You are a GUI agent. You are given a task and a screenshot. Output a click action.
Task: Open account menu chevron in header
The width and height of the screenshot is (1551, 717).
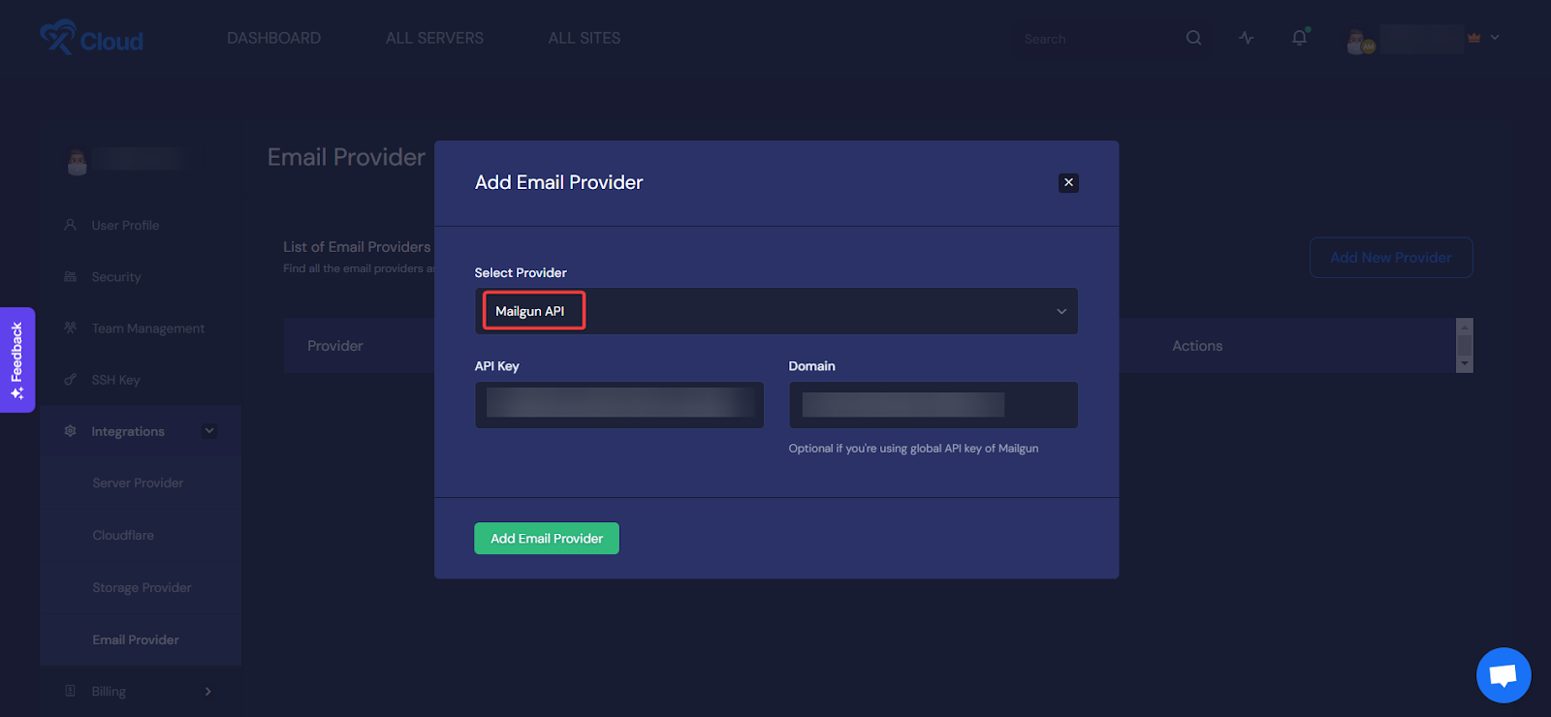pos(1495,38)
